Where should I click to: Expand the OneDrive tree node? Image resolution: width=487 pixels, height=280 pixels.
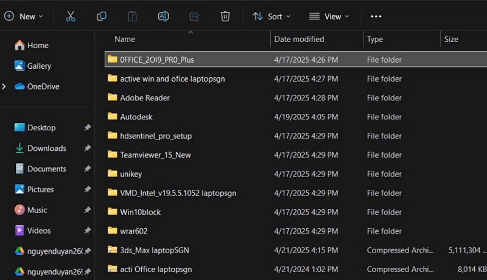click(x=4, y=86)
